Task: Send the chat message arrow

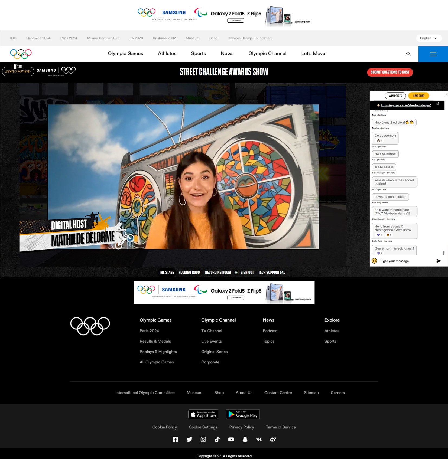Action: (x=439, y=261)
